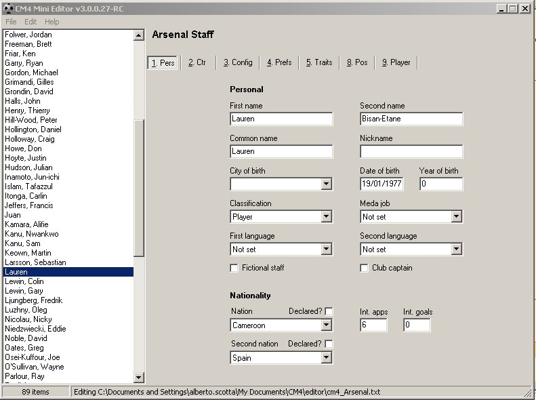Click the empty Nickname field
Viewport: 536px width, 400px height.
point(411,151)
